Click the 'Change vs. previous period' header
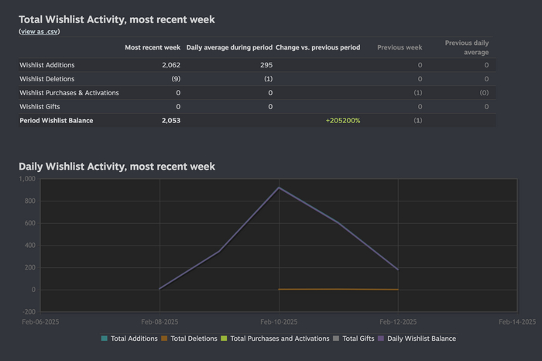 pos(317,47)
